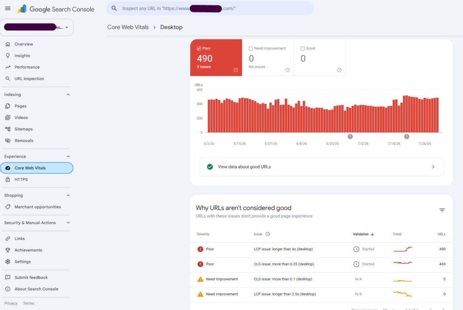Click the chart annotation marker near 7/14/26
This screenshot has height=310, width=463.
tap(406, 137)
